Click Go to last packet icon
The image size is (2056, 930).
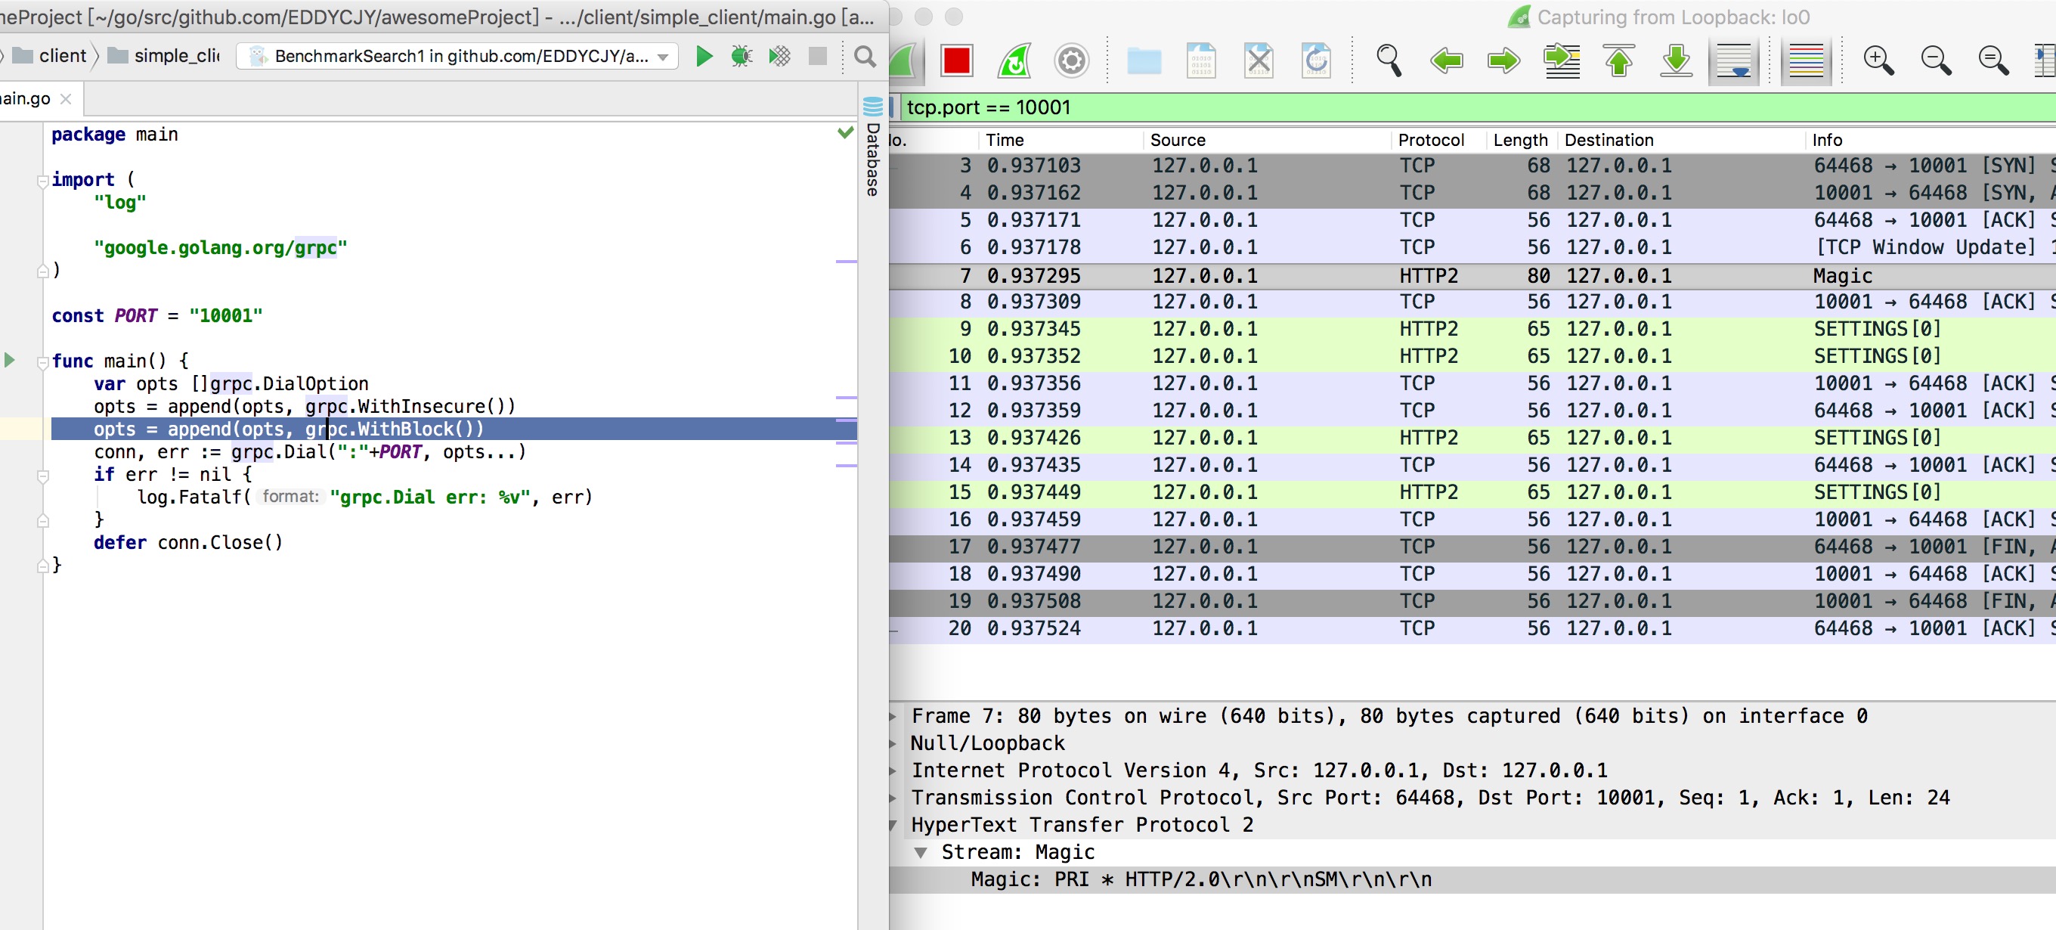point(1676,60)
